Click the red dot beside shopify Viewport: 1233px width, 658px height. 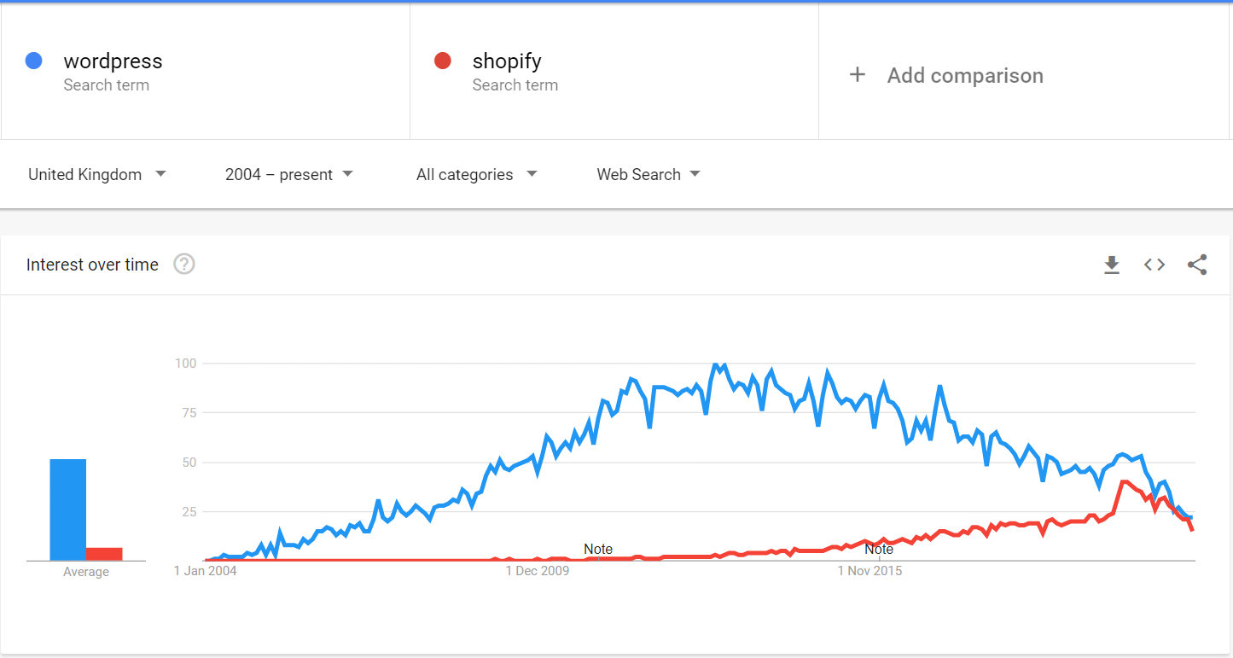[442, 61]
